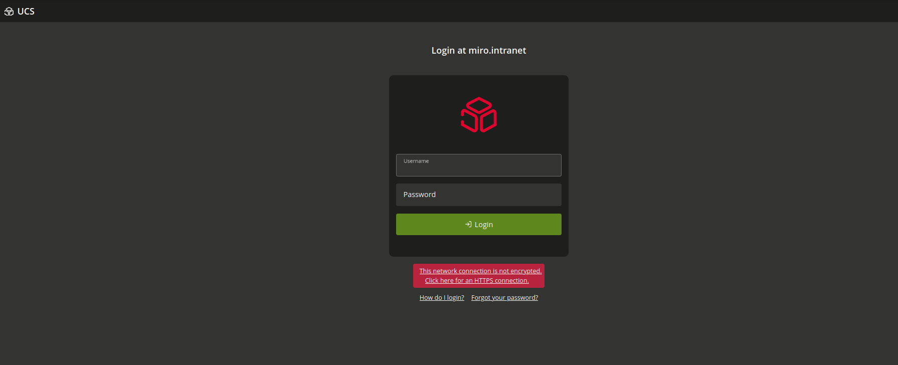This screenshot has width=898, height=365.
Task: Click 'miro.intranet' hostname in the heading
Action: coord(497,51)
